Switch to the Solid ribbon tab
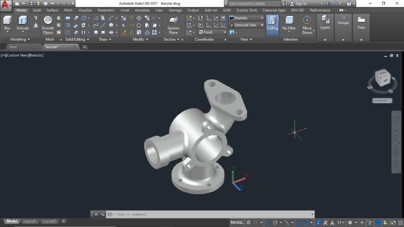 [x=37, y=10]
